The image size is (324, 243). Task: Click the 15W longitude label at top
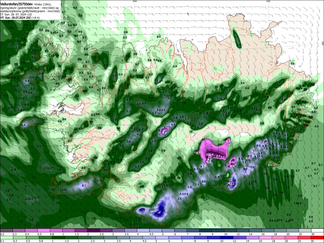268,1
